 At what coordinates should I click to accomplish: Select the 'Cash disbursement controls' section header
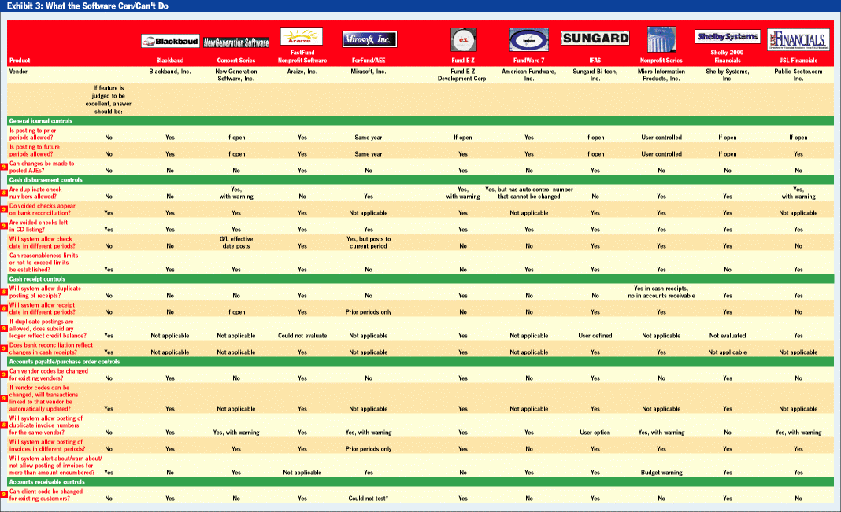46,180
